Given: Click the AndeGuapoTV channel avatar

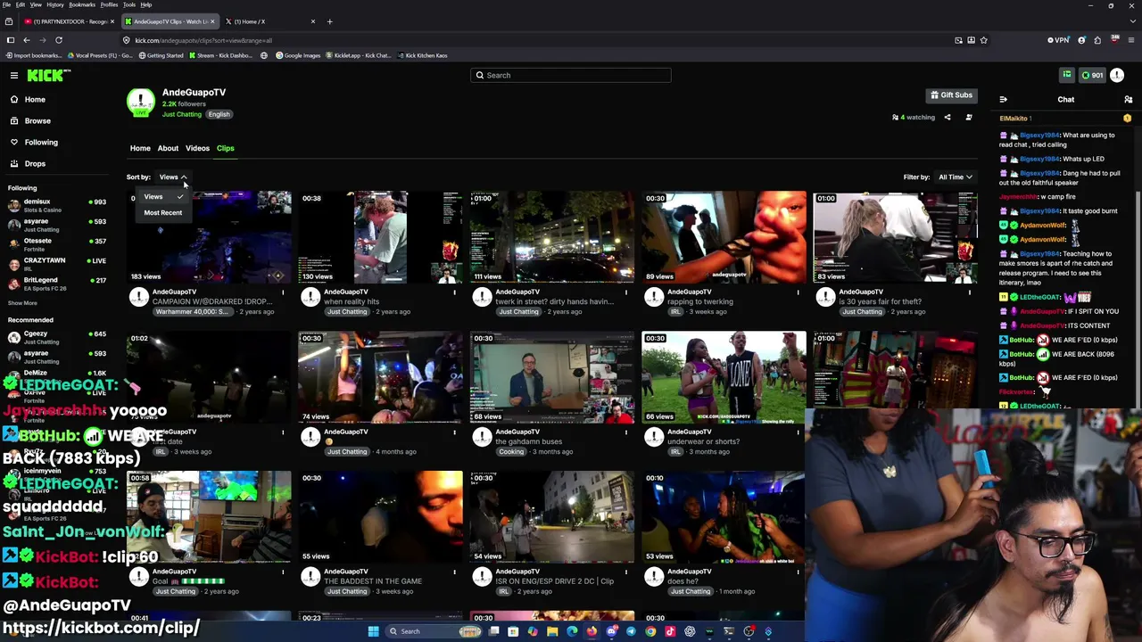Looking at the screenshot, I should (140, 103).
